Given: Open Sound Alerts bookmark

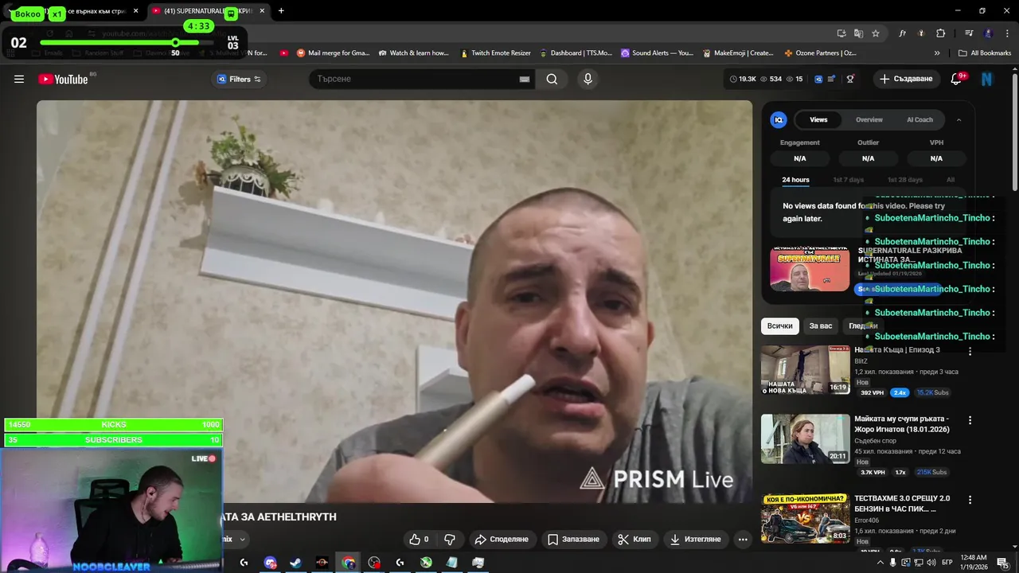Looking at the screenshot, I should (x=657, y=53).
